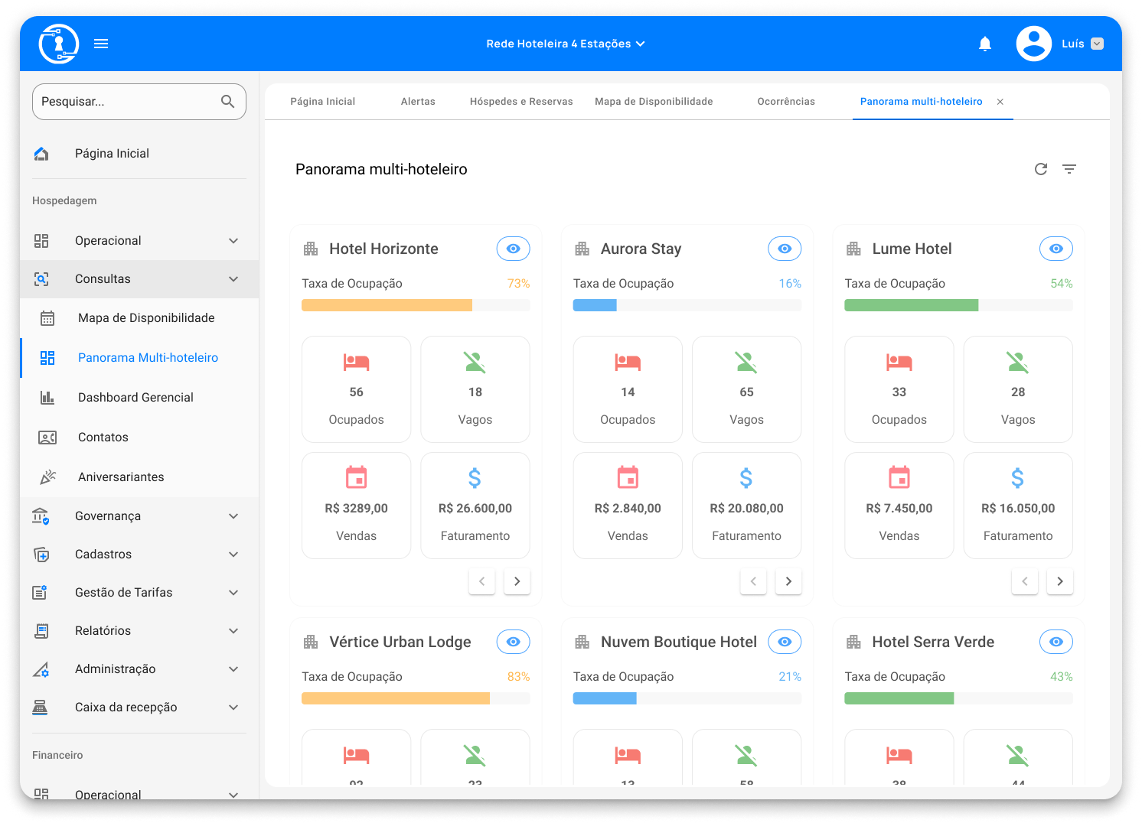Toggle the eye button on Hotel Horizonte
The height and width of the screenshot is (823, 1142).
tap(513, 249)
